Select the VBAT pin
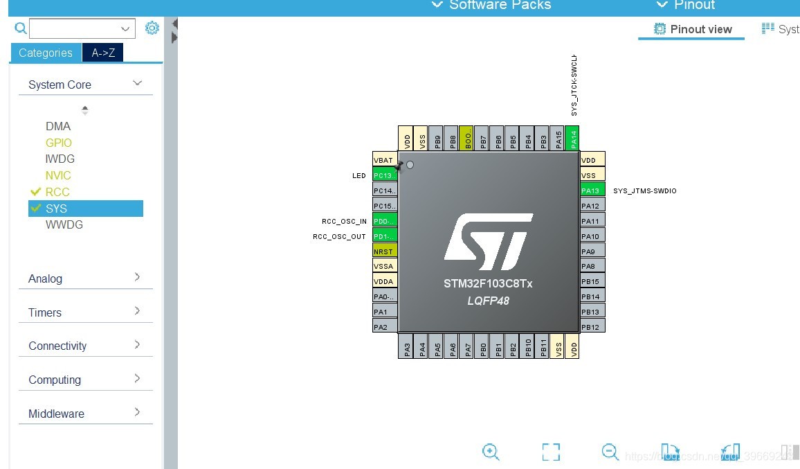Viewport: 800px width, 469px height. click(385, 160)
